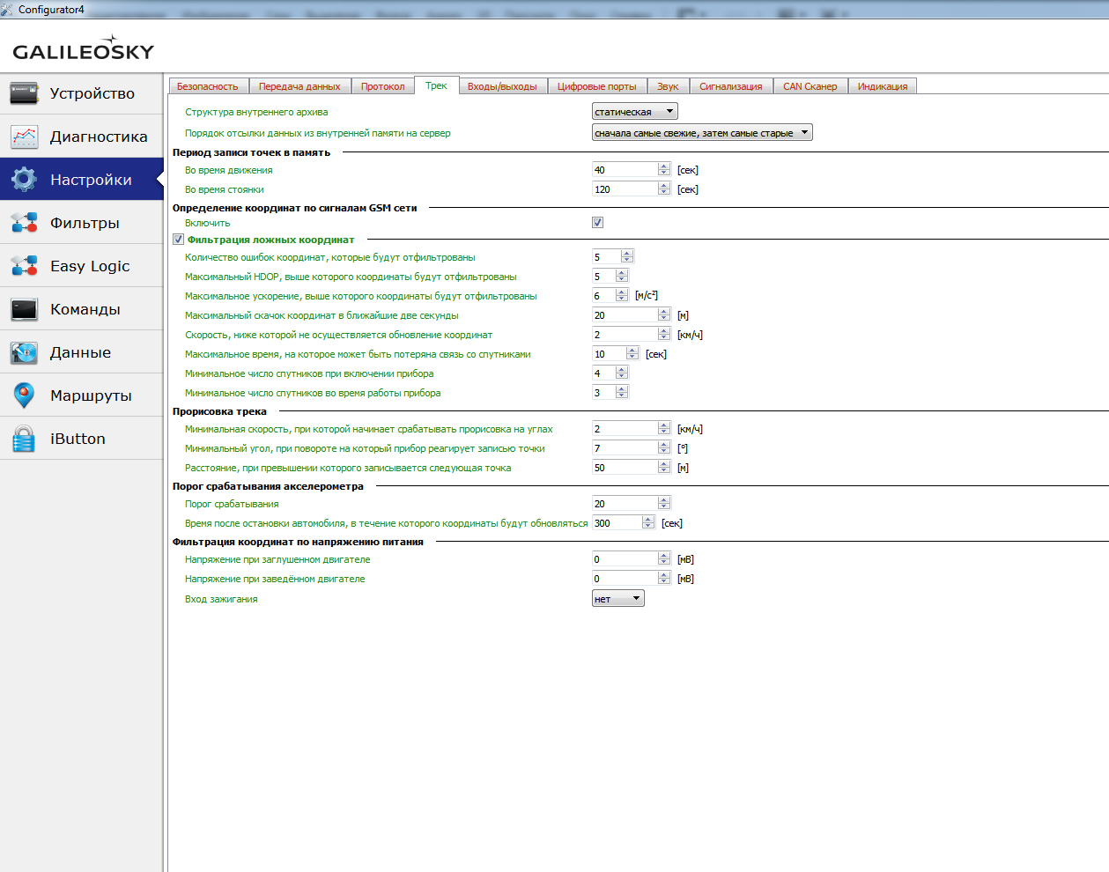Disable Фильтрация ложных координат checkbox
Screen dimensions: 1109x872
pos(178,240)
